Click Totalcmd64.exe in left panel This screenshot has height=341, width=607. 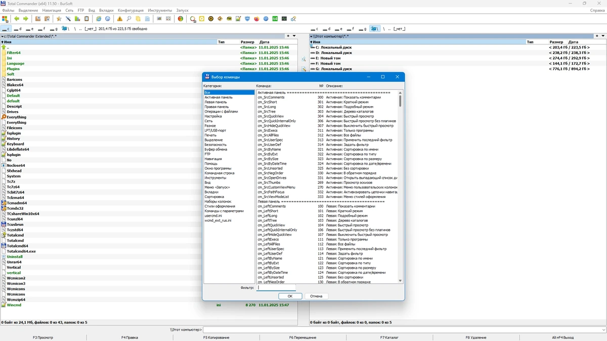(21, 251)
